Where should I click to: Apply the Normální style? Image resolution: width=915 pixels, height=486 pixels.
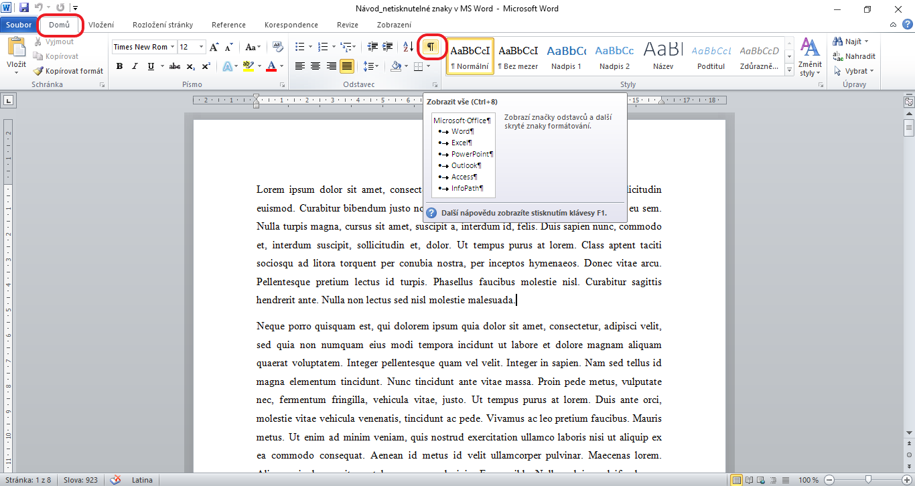pyautogui.click(x=470, y=56)
